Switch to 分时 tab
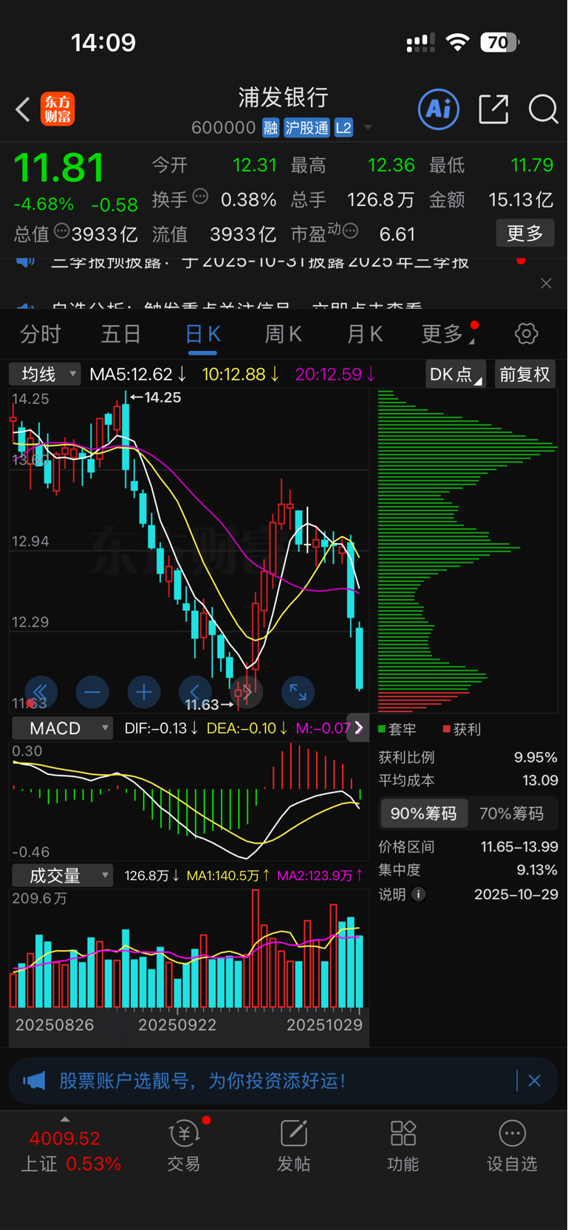 40,334
